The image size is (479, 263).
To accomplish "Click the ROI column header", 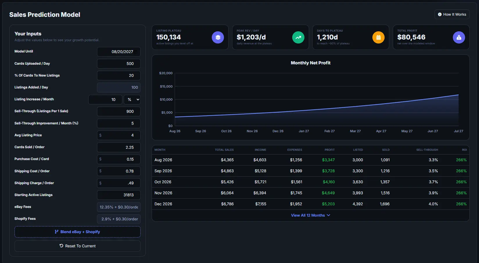I will pos(464,150).
